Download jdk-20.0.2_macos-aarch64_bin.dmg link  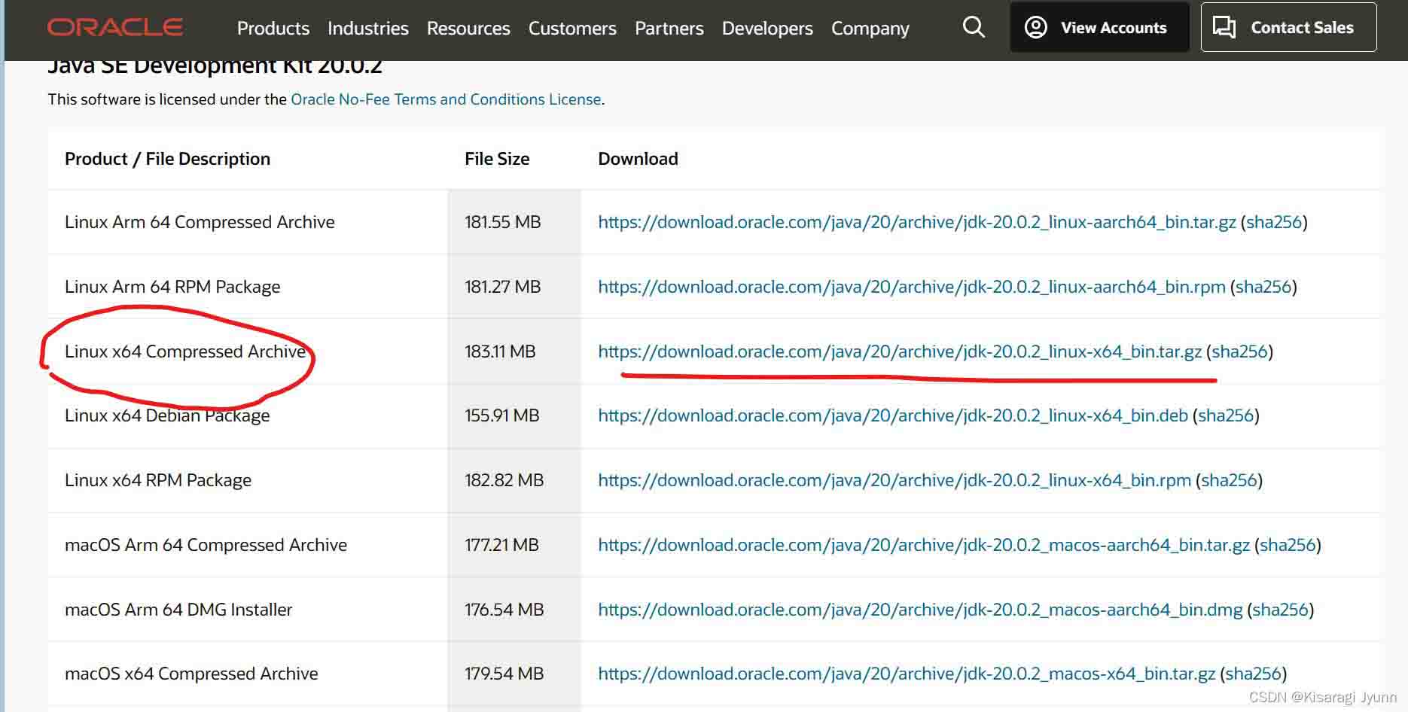pos(920,610)
